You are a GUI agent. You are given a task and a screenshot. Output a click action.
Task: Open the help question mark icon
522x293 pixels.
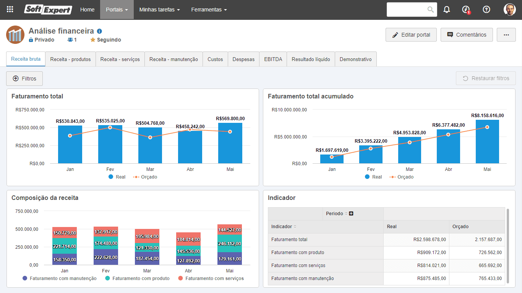[486, 10]
